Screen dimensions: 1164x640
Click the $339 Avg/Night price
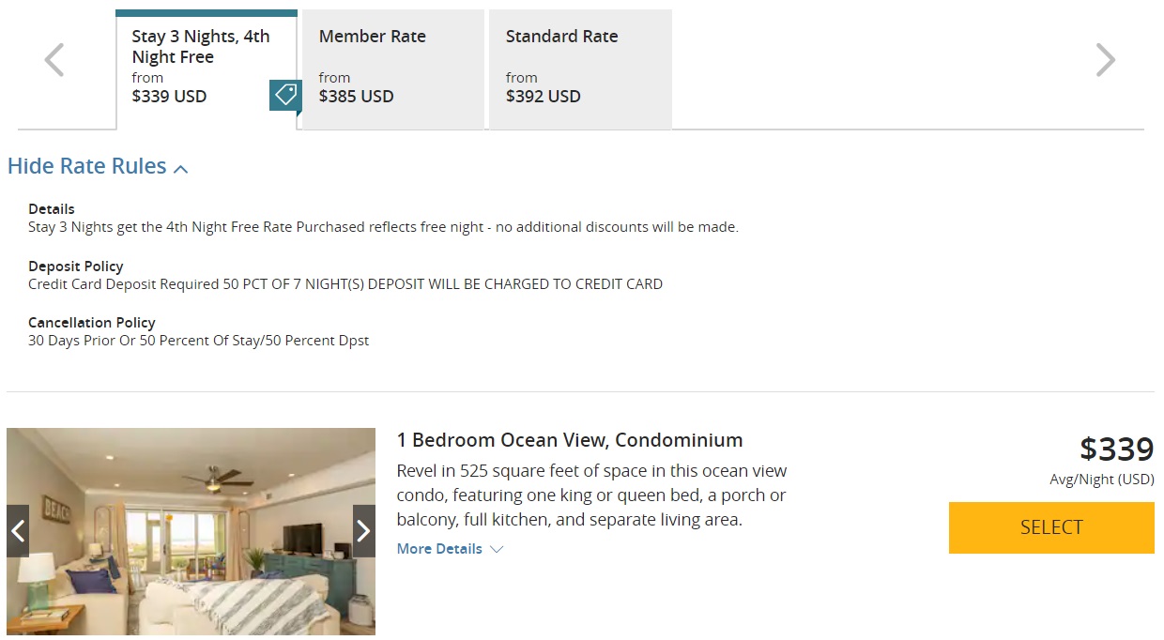point(1117,449)
